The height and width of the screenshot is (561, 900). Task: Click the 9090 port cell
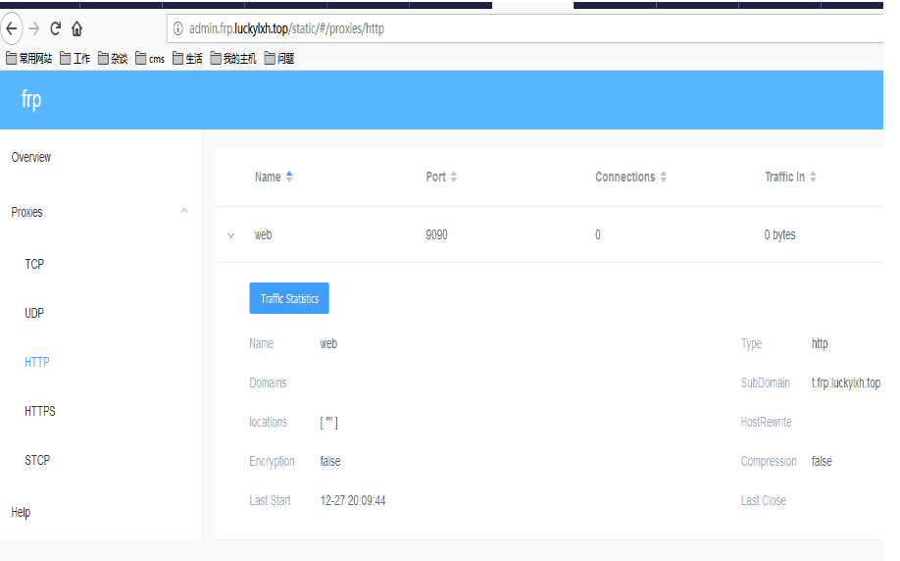437,234
